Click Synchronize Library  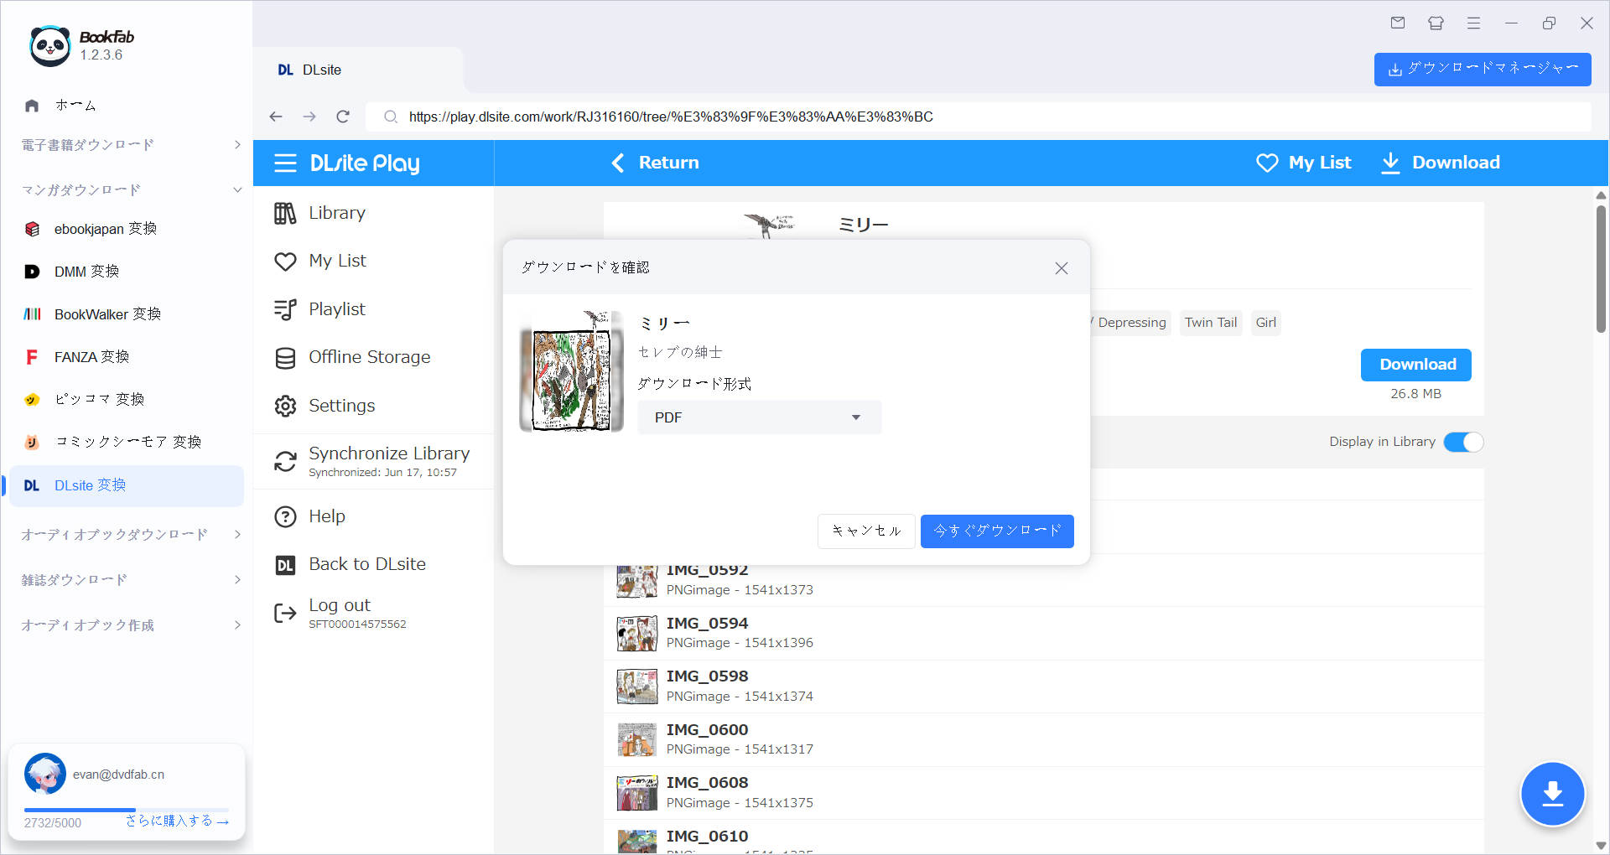point(373,461)
